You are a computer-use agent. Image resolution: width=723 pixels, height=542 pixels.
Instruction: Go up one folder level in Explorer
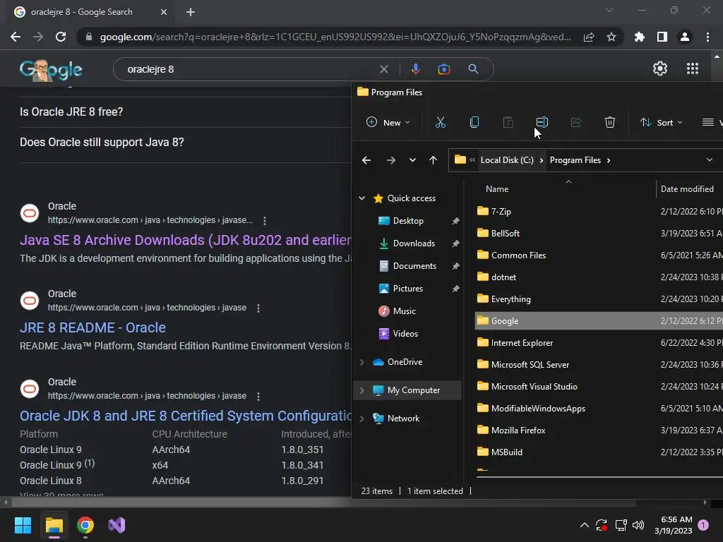(x=433, y=160)
